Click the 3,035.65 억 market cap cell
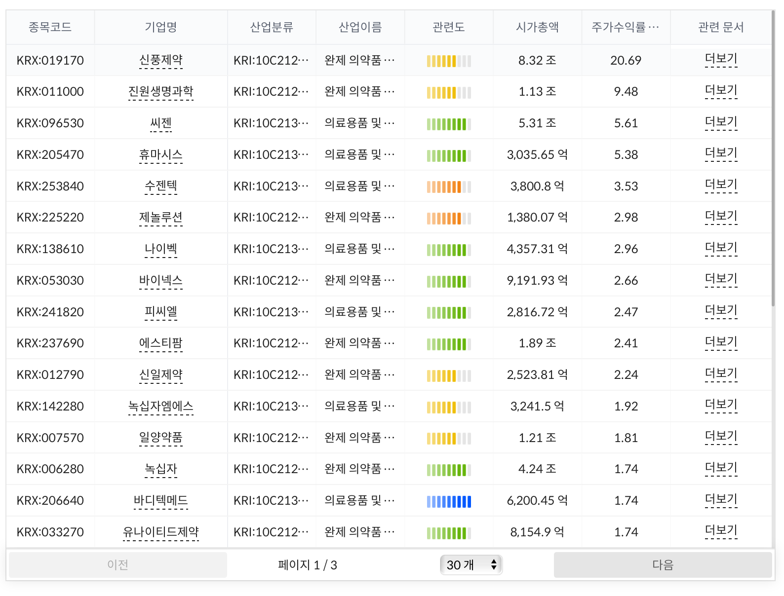Image resolution: width=784 pixels, height=596 pixels. pyautogui.click(x=537, y=155)
